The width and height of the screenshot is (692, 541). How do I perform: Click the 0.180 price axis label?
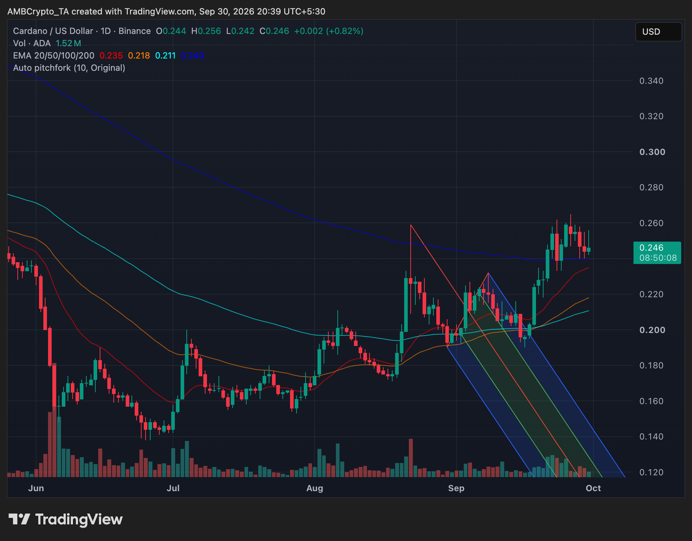click(651, 365)
